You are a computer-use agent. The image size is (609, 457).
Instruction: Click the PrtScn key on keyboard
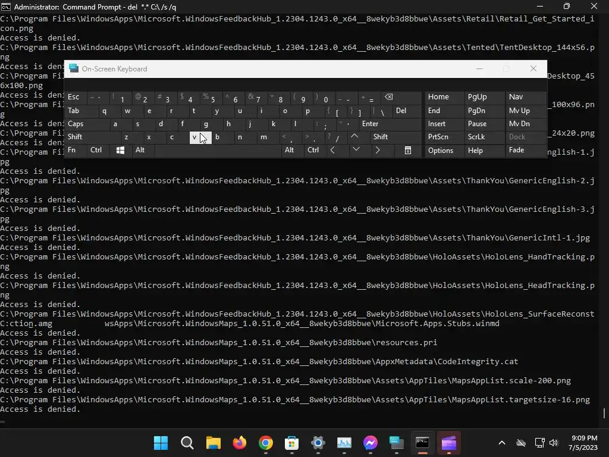pyautogui.click(x=444, y=137)
